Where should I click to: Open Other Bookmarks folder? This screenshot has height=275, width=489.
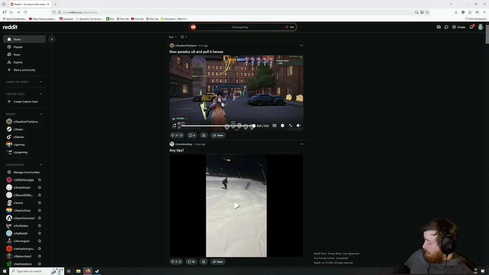point(476,19)
